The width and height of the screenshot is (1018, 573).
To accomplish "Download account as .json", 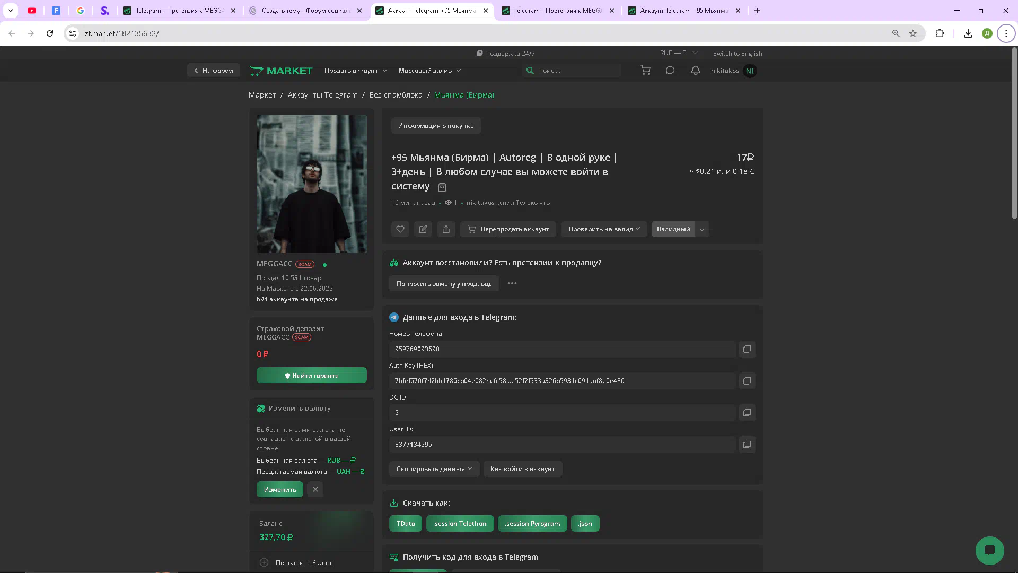I will 585,524.
